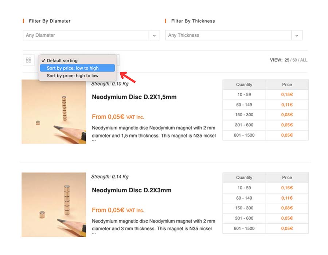This screenshot has height=255, width=328.
Task: Click D.2X3mm table Price header
Action: click(x=287, y=178)
